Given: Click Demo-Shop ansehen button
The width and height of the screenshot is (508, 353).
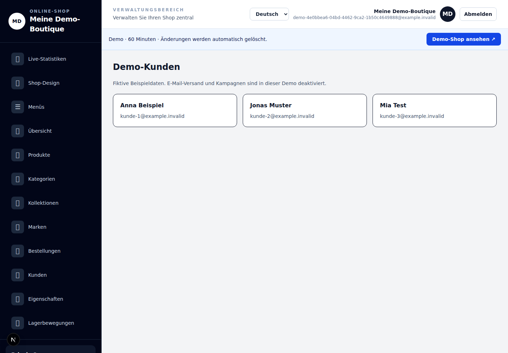Looking at the screenshot, I should tap(464, 39).
